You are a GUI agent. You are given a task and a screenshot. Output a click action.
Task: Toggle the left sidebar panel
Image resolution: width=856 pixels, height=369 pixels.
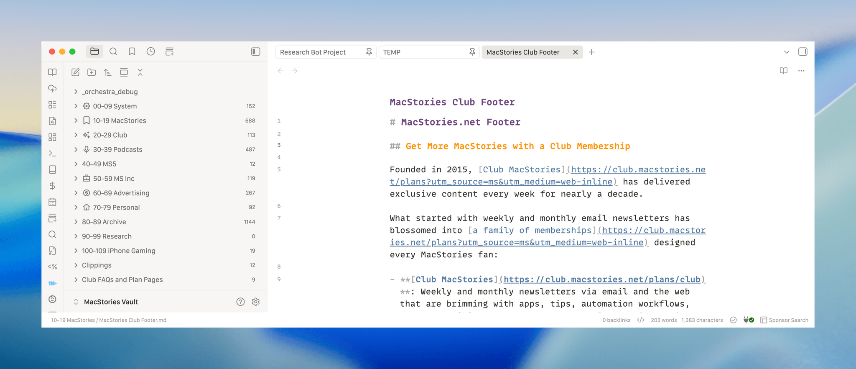(255, 51)
